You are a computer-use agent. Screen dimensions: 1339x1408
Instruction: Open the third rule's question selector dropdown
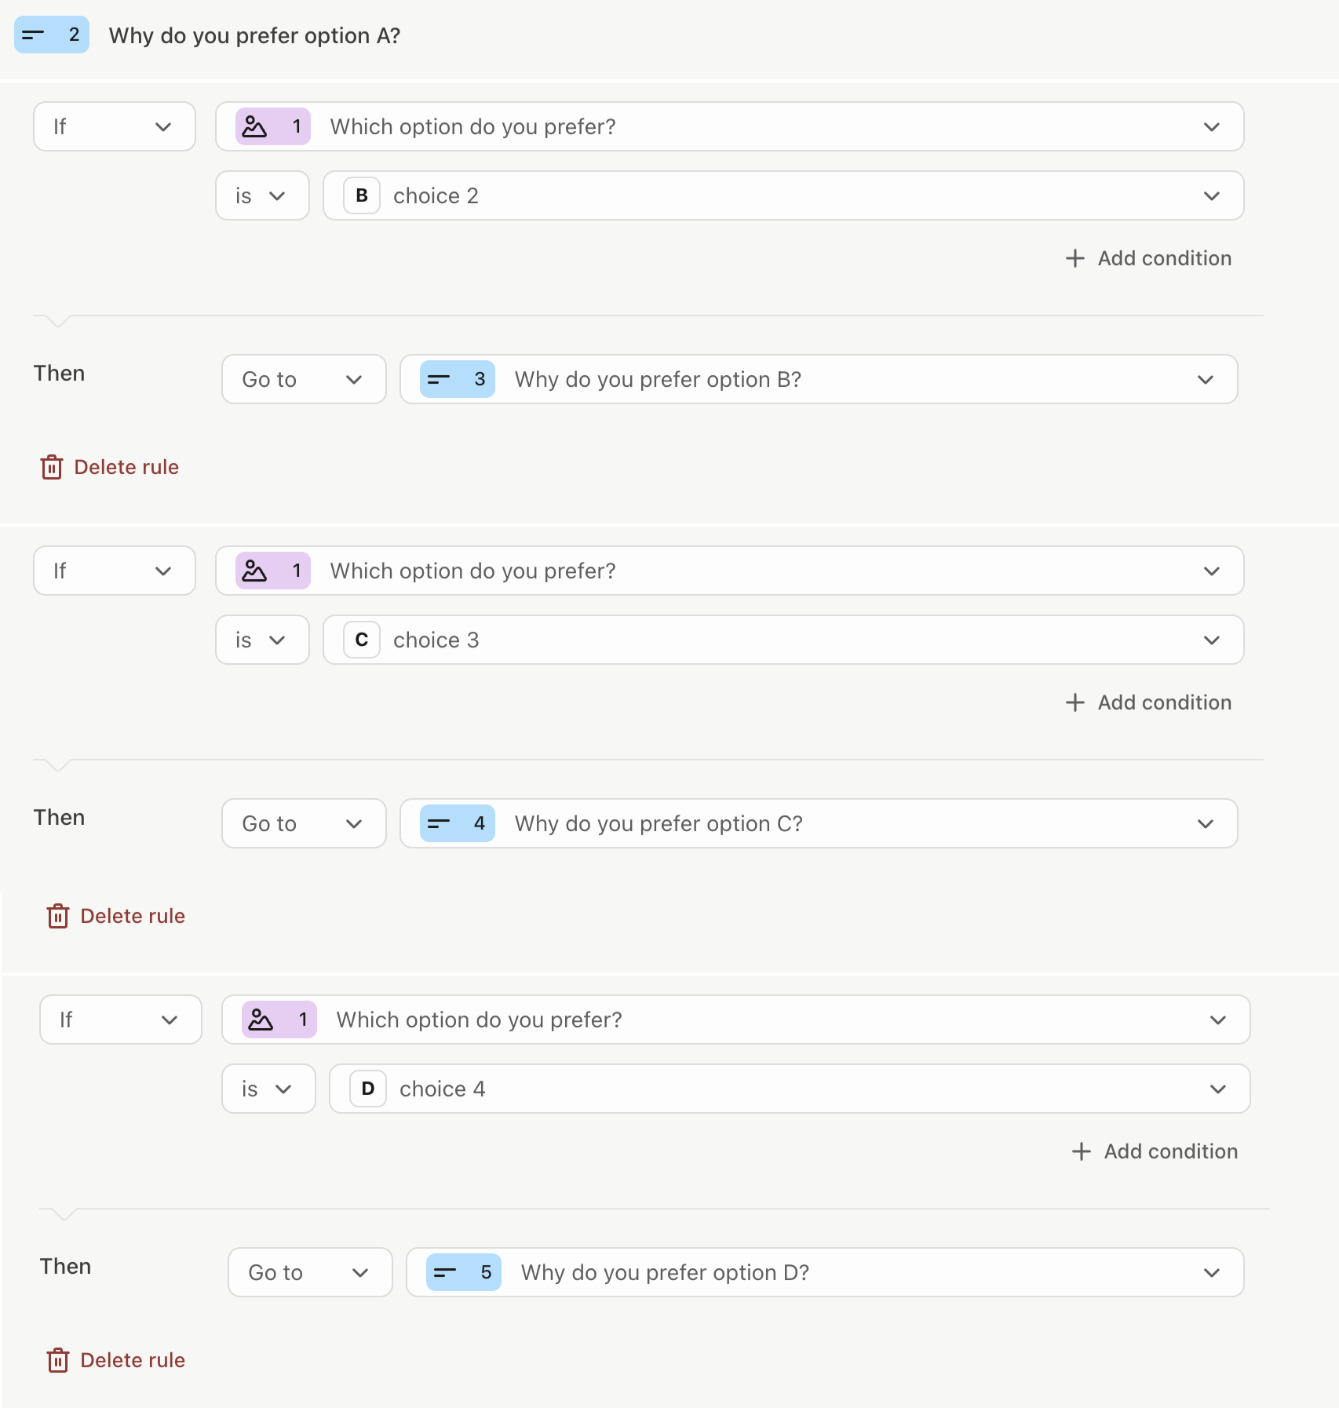click(x=736, y=1020)
